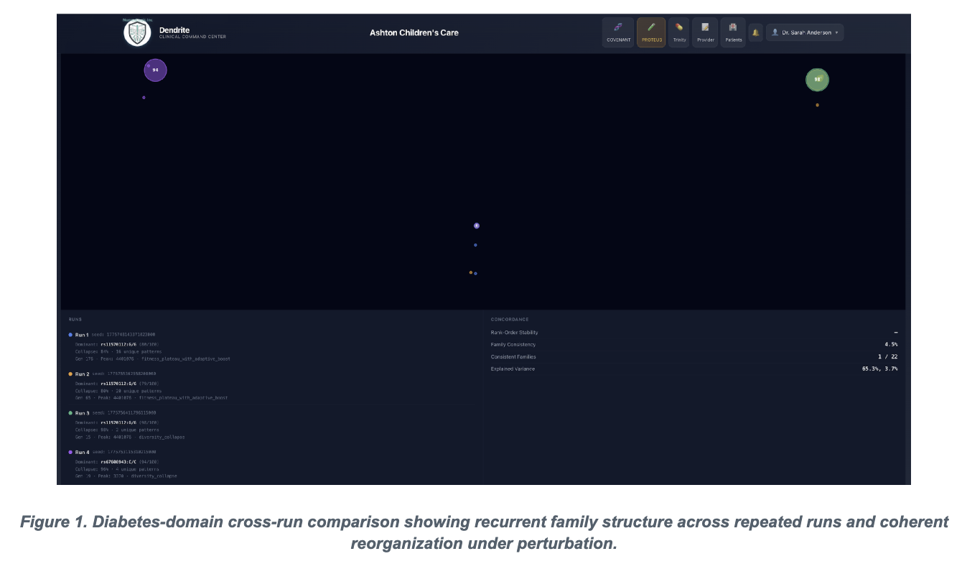This screenshot has width=962, height=569.
Task: Click the small orange dot below the green bubble
Action: [x=817, y=105]
